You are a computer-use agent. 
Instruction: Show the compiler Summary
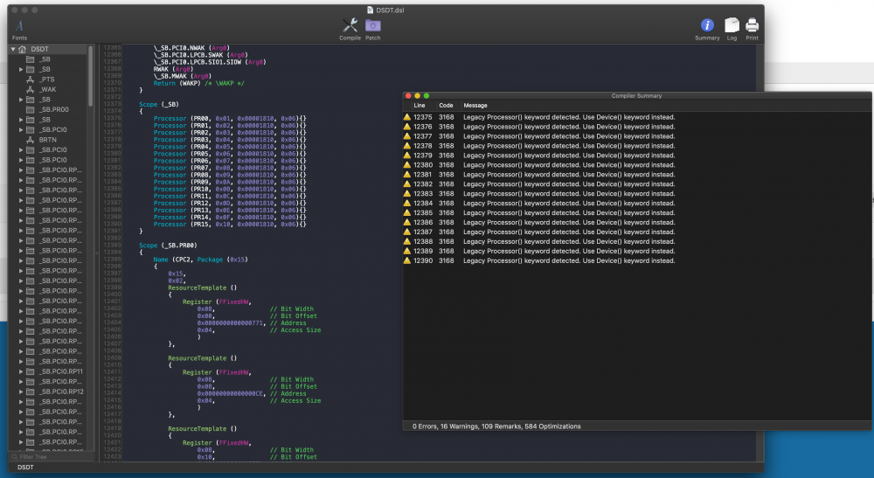707,29
